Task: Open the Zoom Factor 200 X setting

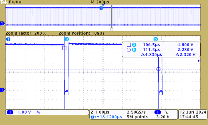Action: point(25,33)
